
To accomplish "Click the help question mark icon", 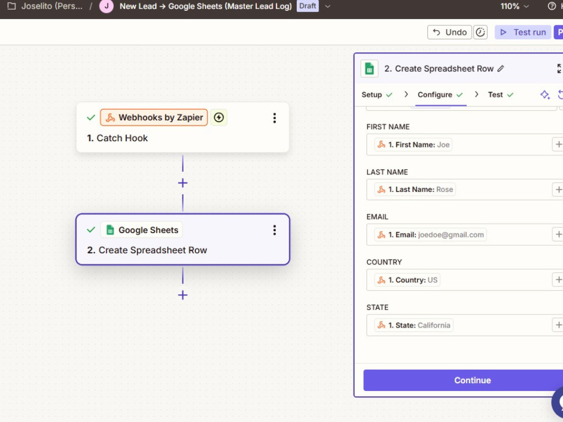I will (x=552, y=6).
